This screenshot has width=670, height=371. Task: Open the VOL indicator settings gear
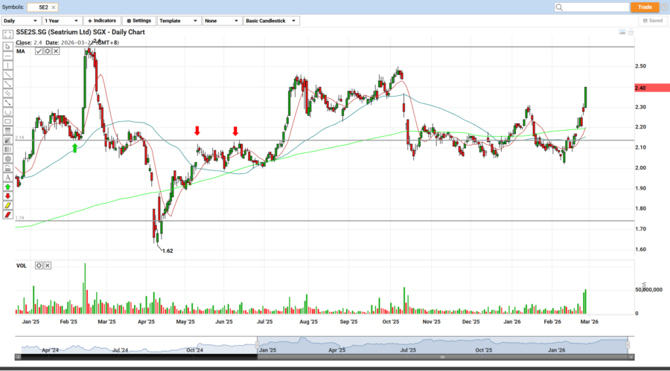[x=39, y=265]
